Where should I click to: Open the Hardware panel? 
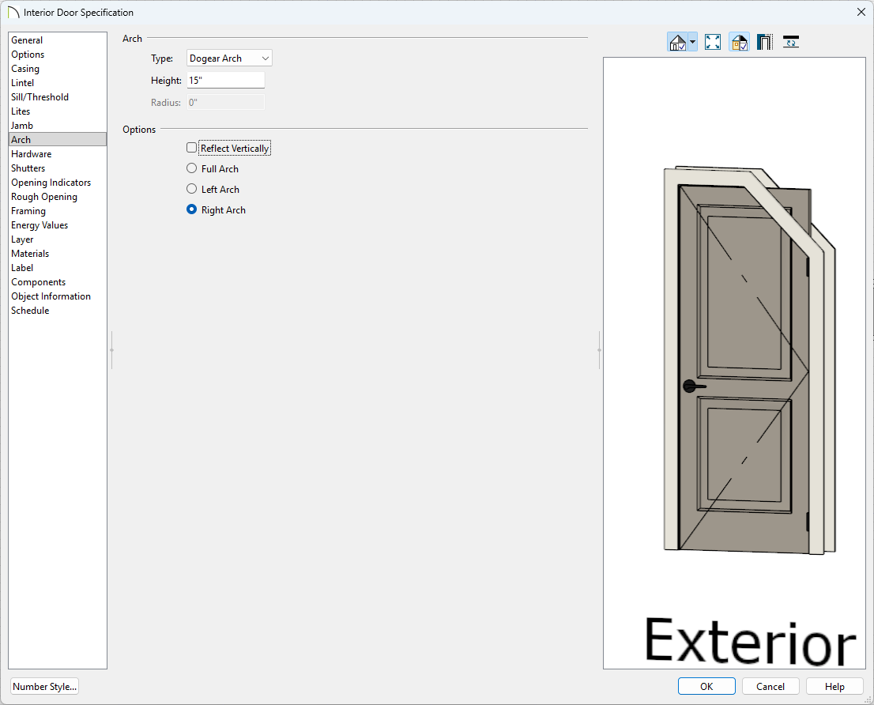click(x=32, y=154)
